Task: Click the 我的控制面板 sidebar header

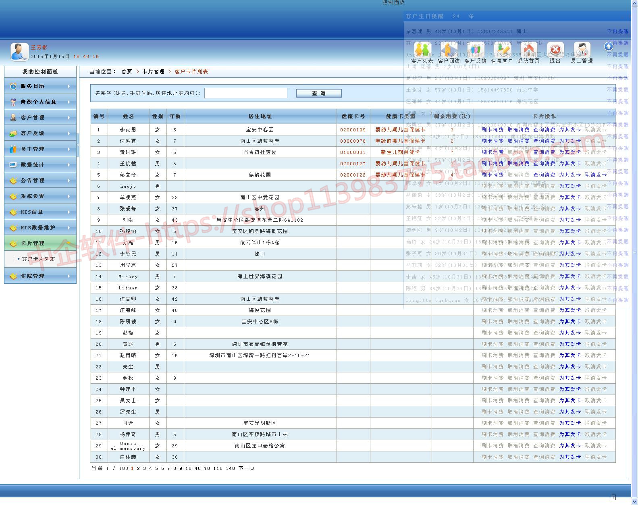Action: [40, 72]
